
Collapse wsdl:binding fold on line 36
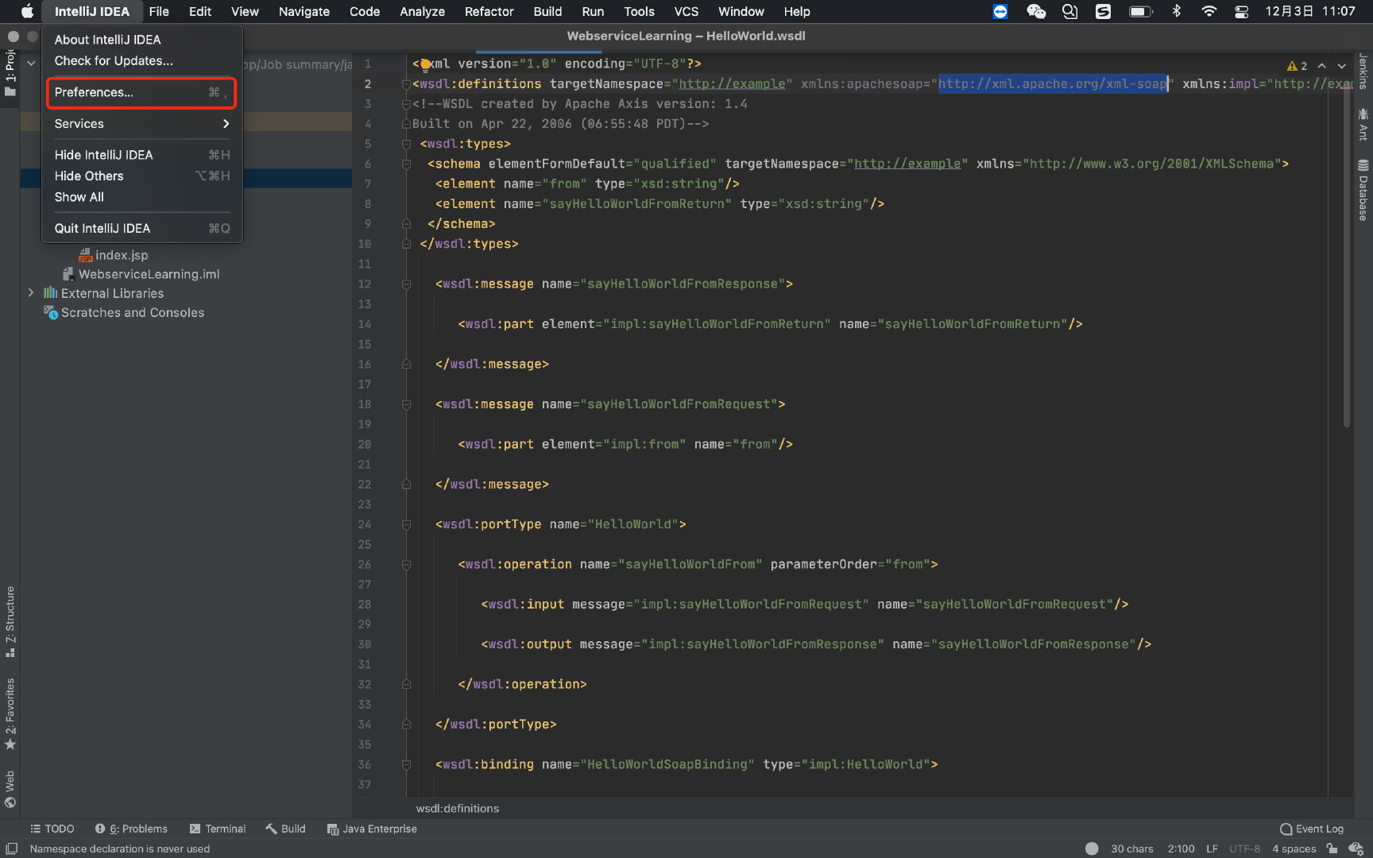tap(406, 764)
